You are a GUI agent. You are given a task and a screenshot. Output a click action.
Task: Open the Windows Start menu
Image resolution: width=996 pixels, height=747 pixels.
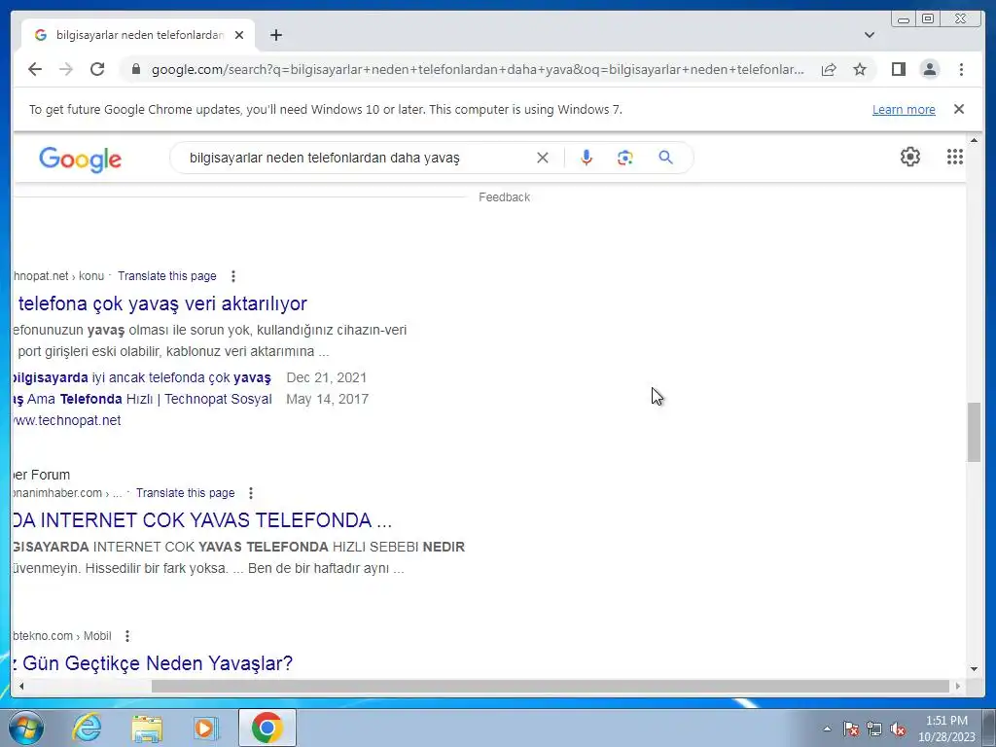[x=26, y=728]
